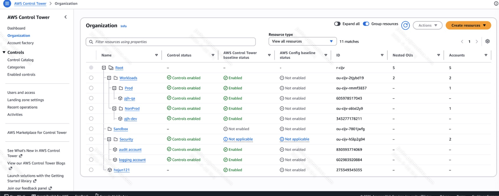The width and height of the screenshot is (499, 196).
Task: Click the pjh-dev account cube icon
Action: coord(120,119)
